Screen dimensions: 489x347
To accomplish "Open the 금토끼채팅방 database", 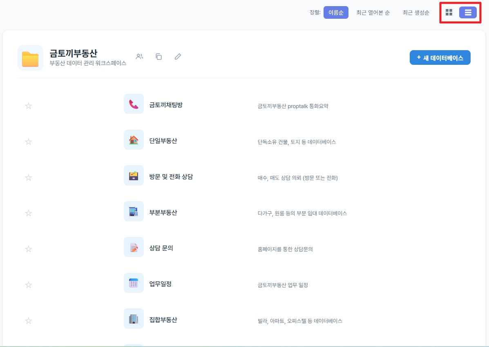I will click(166, 105).
